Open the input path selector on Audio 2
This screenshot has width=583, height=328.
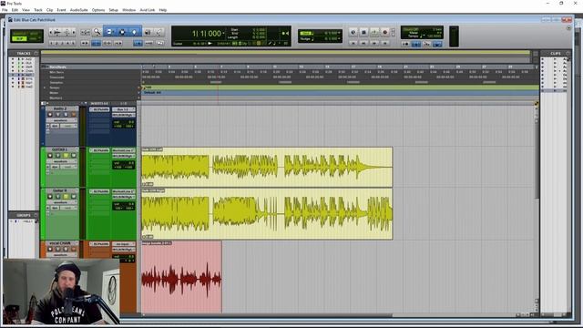click(x=124, y=109)
